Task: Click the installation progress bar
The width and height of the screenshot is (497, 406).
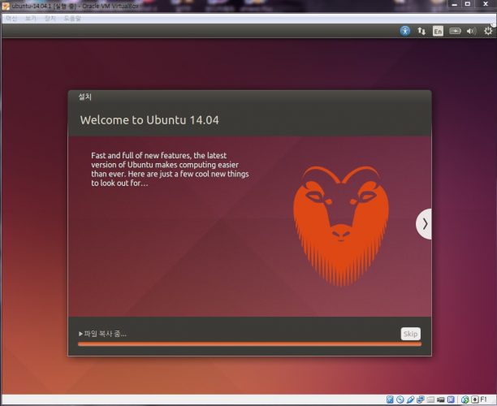Action: click(249, 344)
